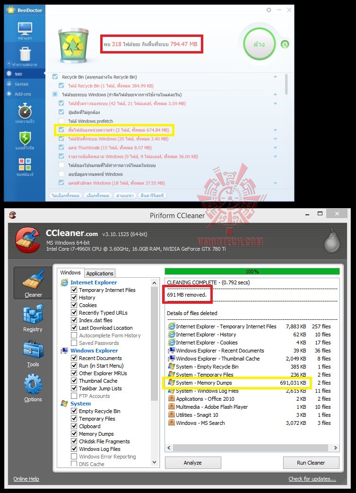
Task: Click Analyze button
Action: coord(192,463)
